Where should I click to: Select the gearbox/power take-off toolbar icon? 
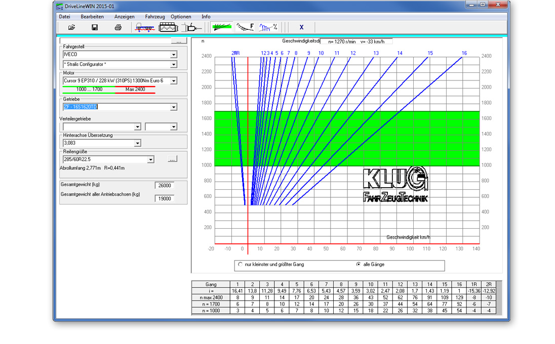191,27
